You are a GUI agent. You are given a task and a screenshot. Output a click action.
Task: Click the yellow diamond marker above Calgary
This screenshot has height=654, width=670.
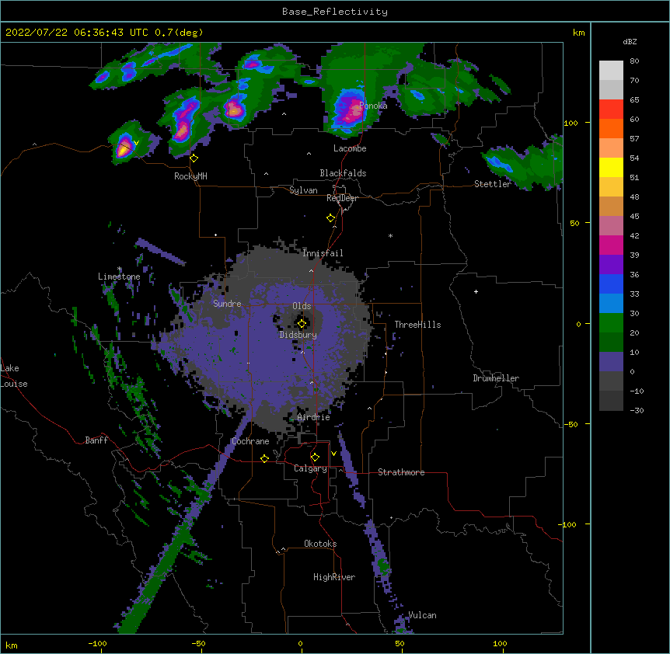(315, 457)
